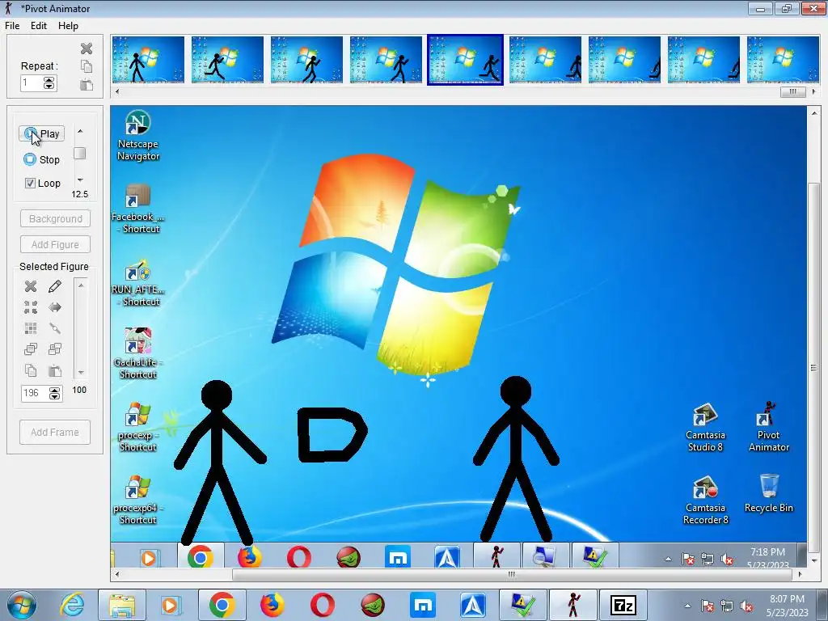Click the Camtasia Studio 8 icon in canvas
This screenshot has height=621, width=828.
click(705, 427)
